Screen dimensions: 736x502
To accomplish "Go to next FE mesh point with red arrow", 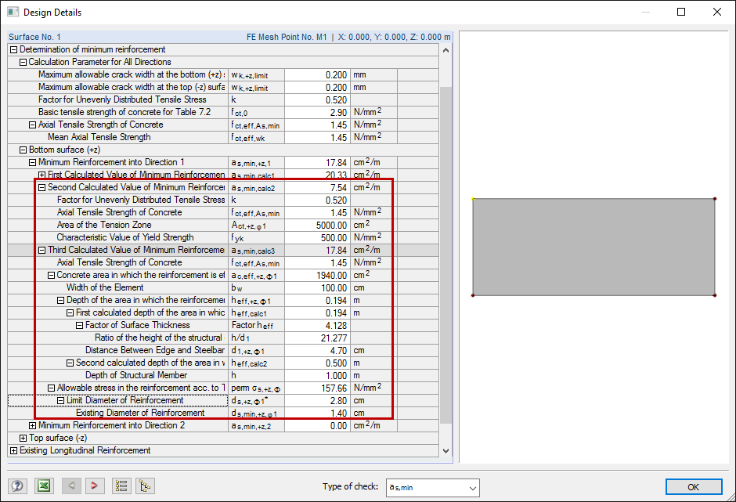I will coord(95,486).
